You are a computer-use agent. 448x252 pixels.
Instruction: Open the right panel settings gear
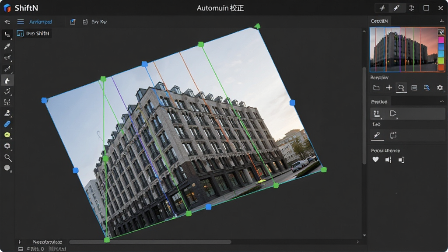point(440,87)
